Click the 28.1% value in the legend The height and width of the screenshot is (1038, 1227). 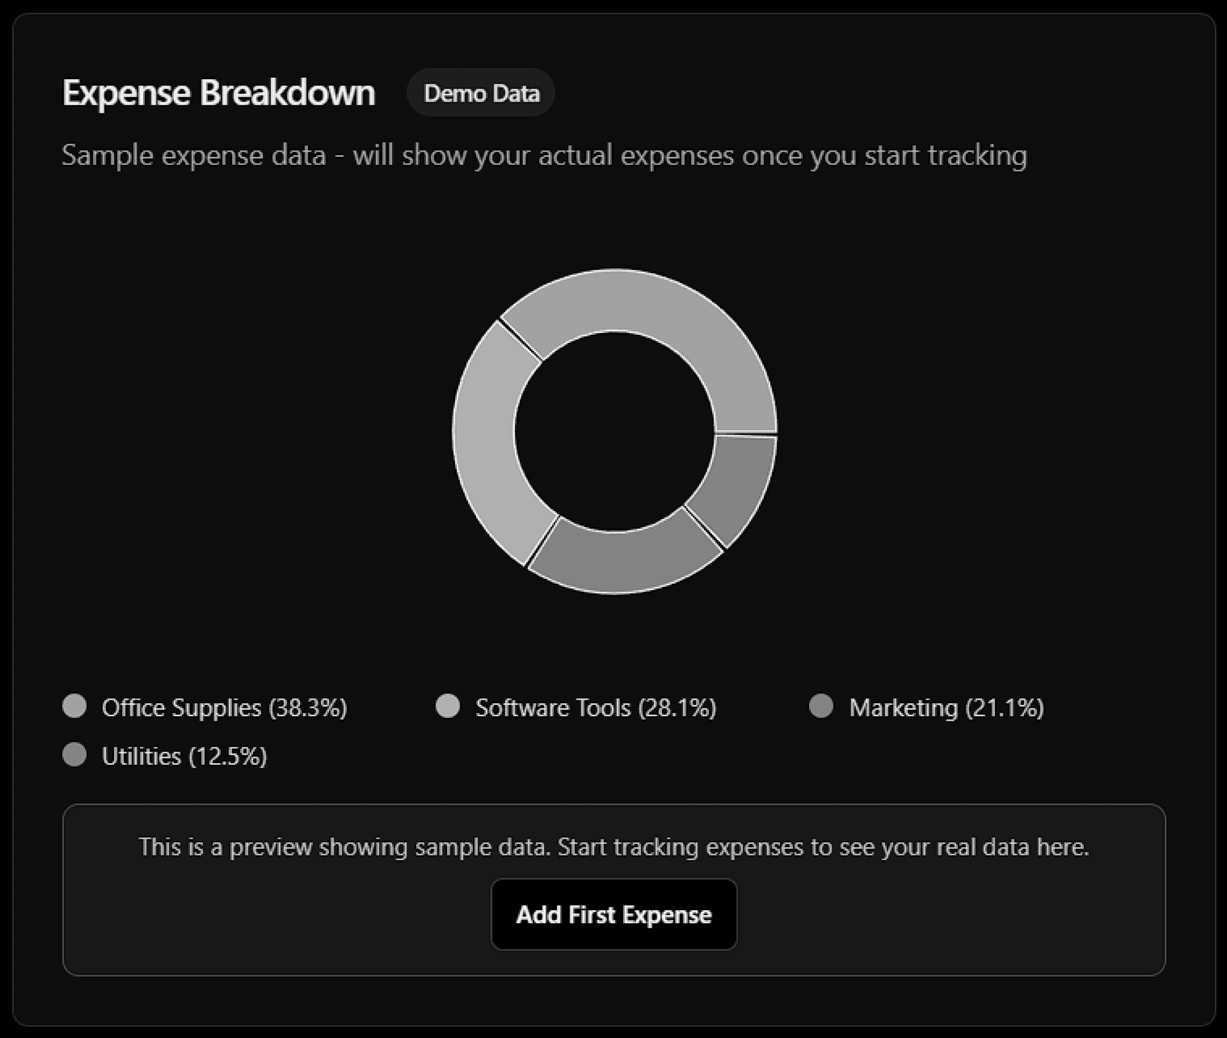point(677,708)
